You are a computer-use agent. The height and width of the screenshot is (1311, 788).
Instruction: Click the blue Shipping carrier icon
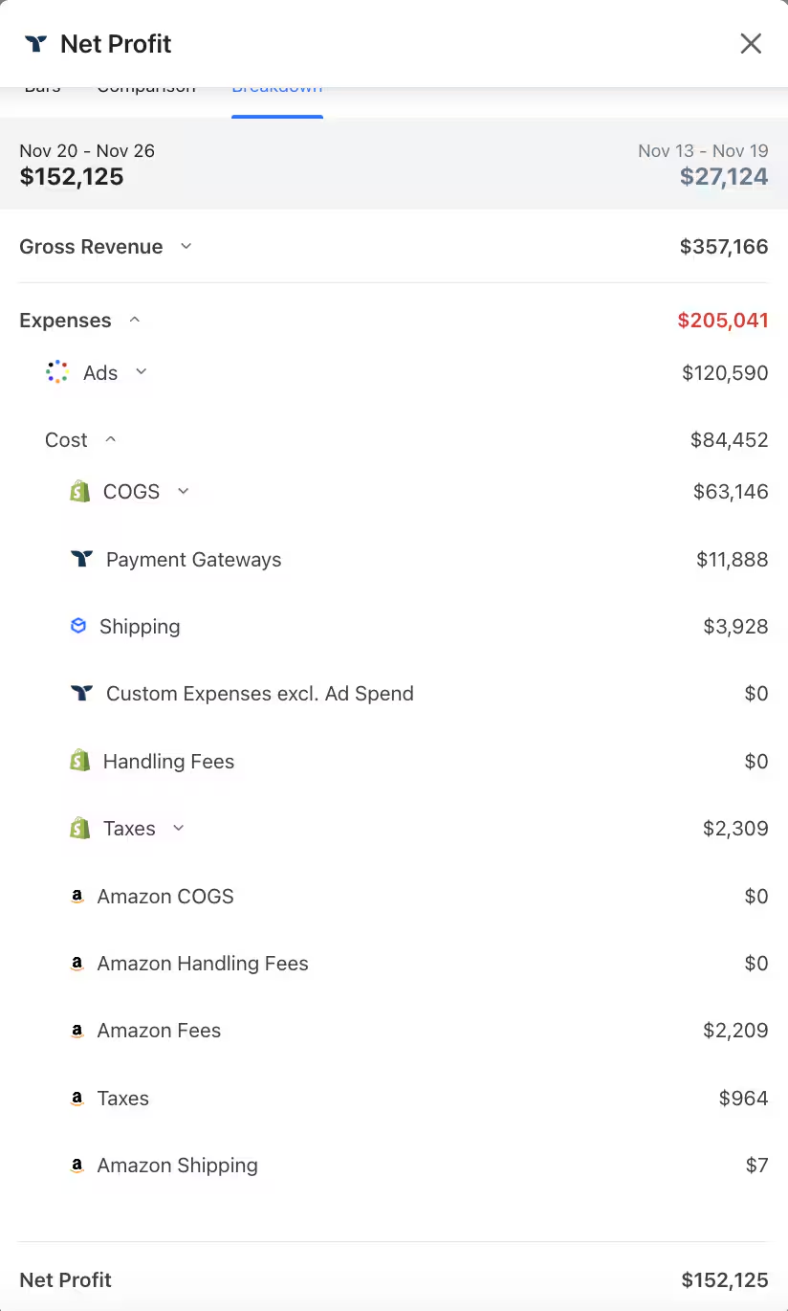click(x=77, y=626)
